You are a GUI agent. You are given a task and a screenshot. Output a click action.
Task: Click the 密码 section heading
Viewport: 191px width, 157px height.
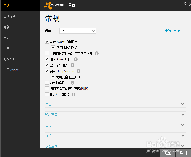(48, 125)
